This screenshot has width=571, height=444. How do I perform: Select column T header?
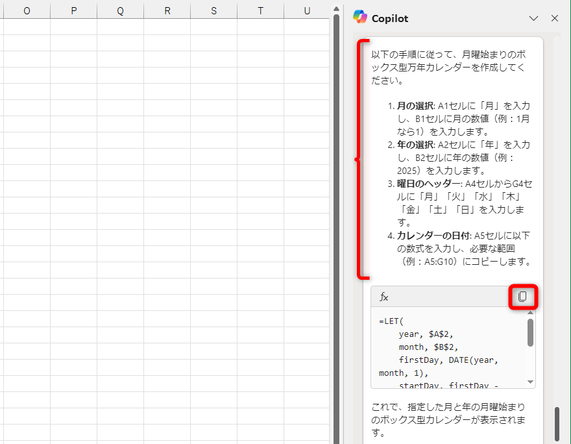(260, 10)
